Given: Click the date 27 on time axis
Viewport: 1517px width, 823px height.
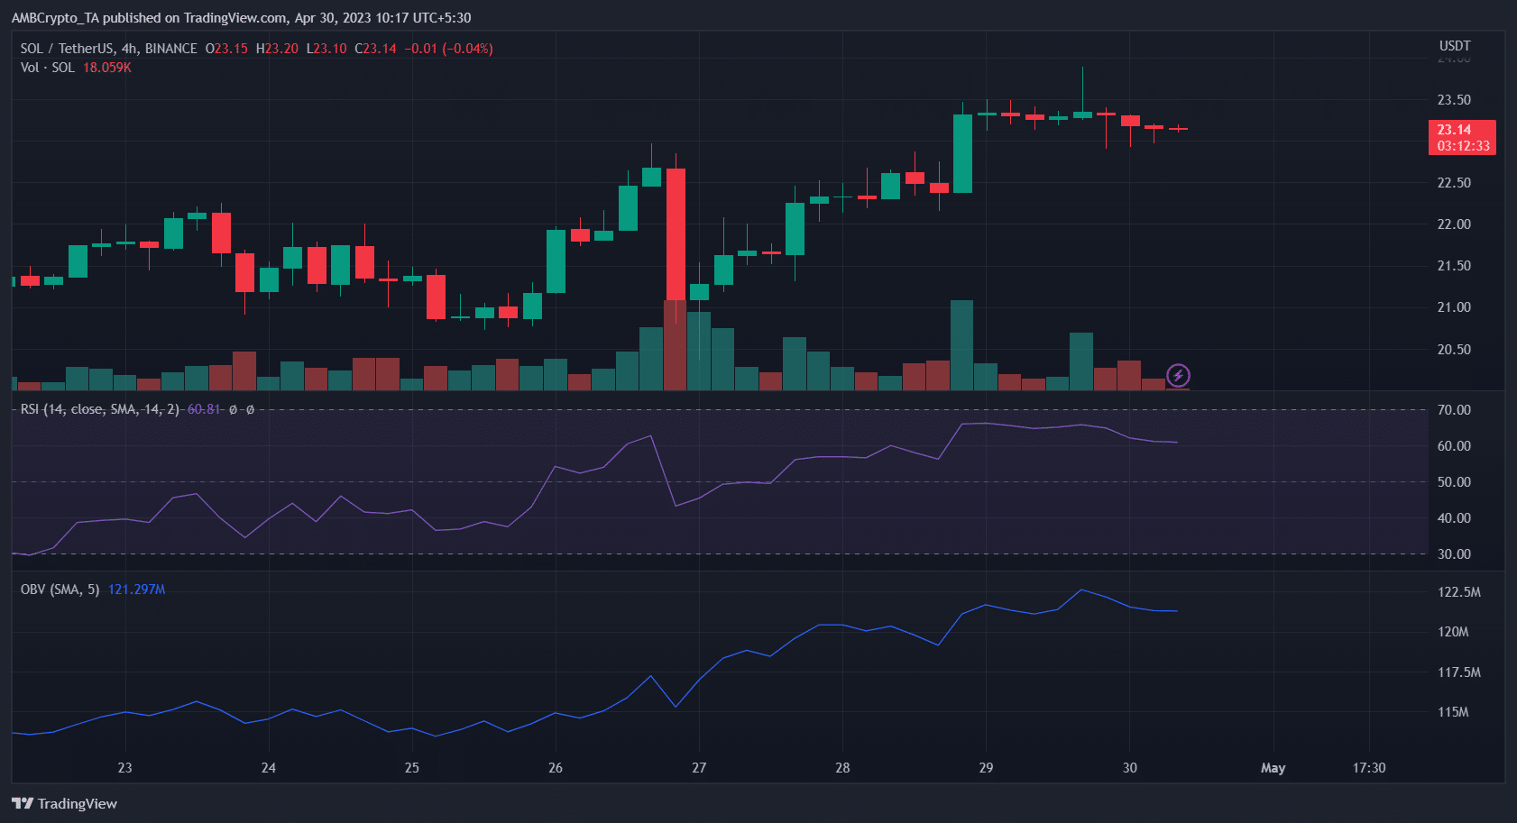Looking at the screenshot, I should point(699,768).
